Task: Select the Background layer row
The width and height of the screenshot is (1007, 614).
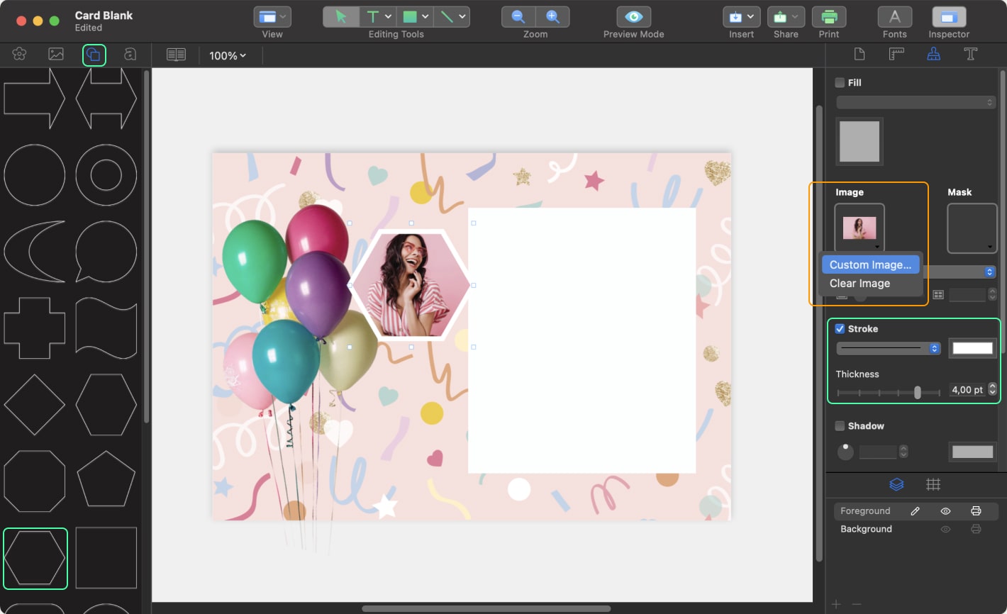Action: pos(867,530)
